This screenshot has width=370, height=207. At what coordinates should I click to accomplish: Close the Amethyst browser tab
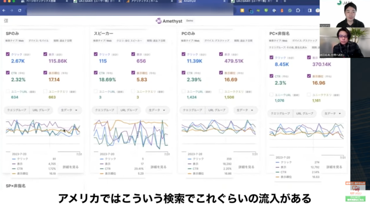(x=224, y=1)
